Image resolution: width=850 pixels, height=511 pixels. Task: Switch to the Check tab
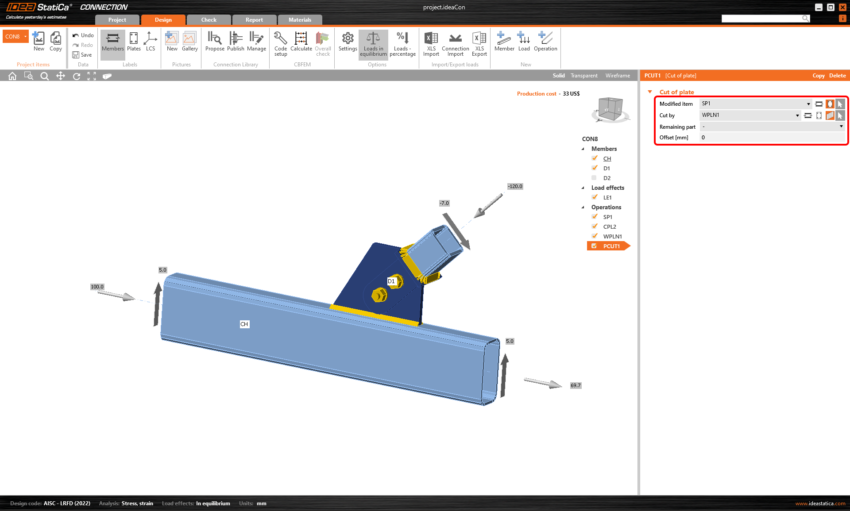pyautogui.click(x=209, y=20)
